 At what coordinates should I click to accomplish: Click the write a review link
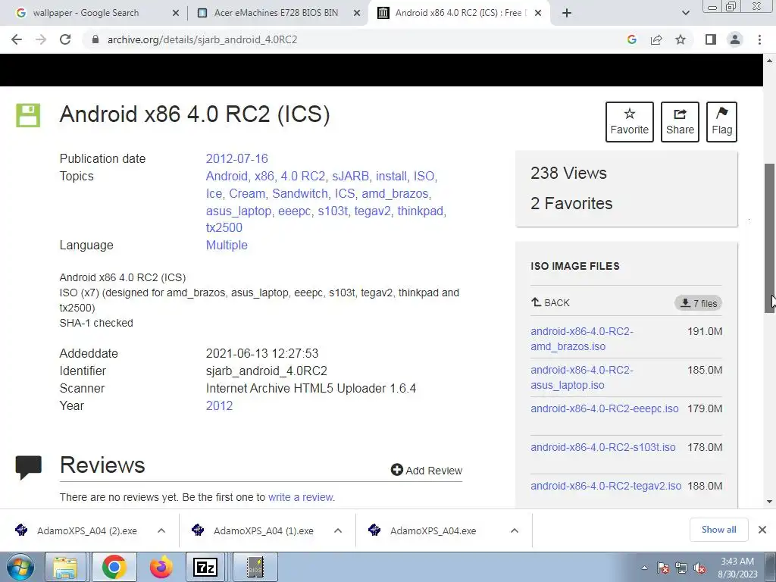pyautogui.click(x=301, y=497)
